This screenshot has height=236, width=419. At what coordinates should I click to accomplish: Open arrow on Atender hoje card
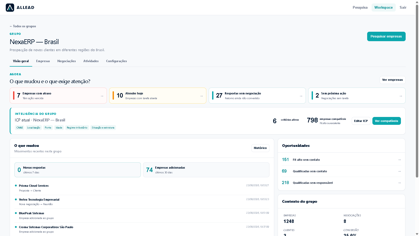pyautogui.click(x=201, y=96)
